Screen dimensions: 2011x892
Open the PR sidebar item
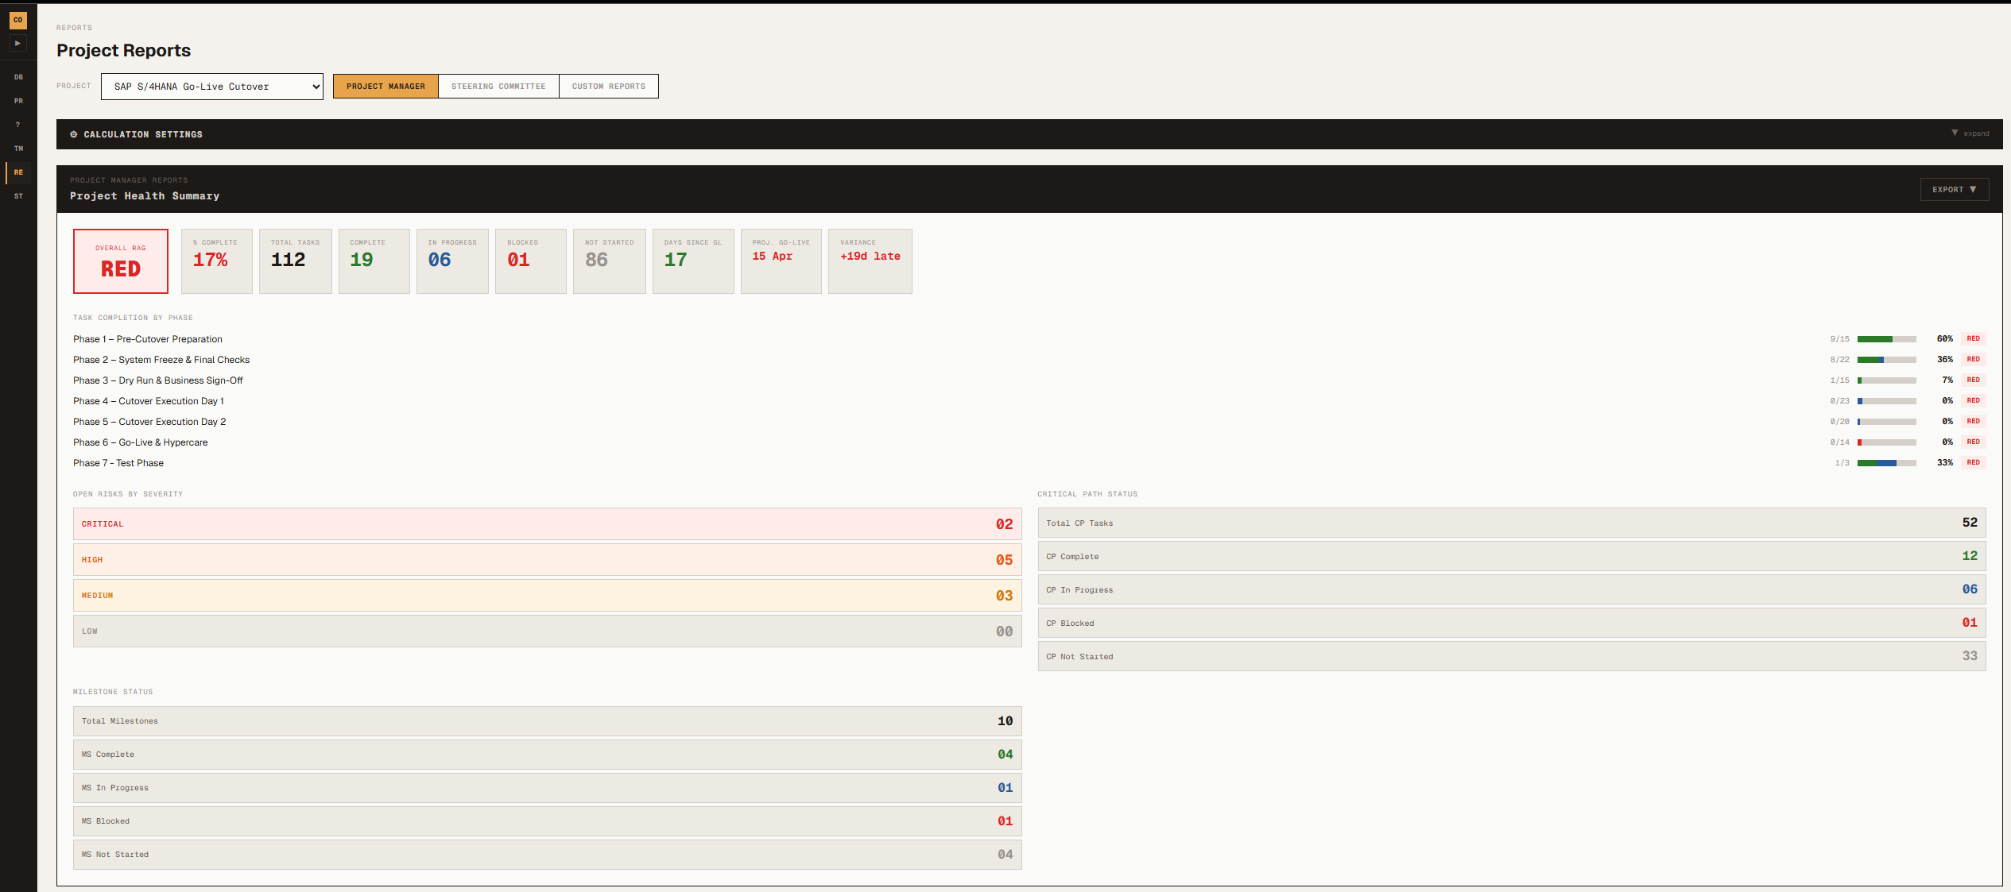(18, 101)
